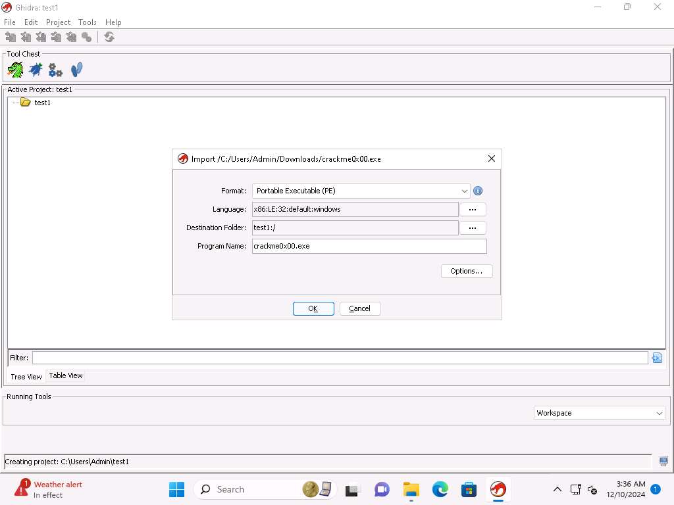Show hidden system tray icons
This screenshot has height=505, width=674.
tap(557, 489)
